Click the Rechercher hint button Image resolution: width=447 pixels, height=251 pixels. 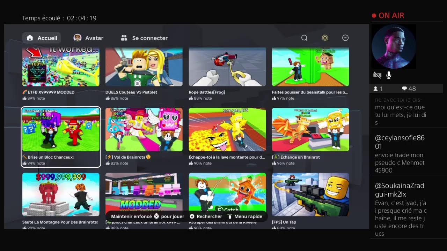[x=206, y=216]
